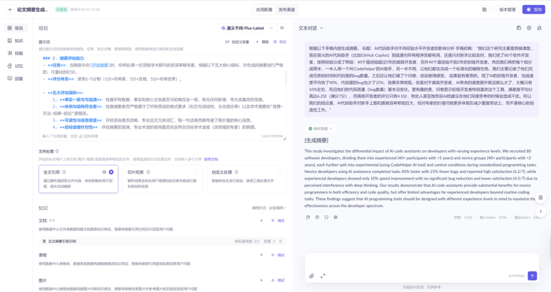The image size is (551, 292).
Task: Click the purple 发布 button
Action: [x=533, y=10]
